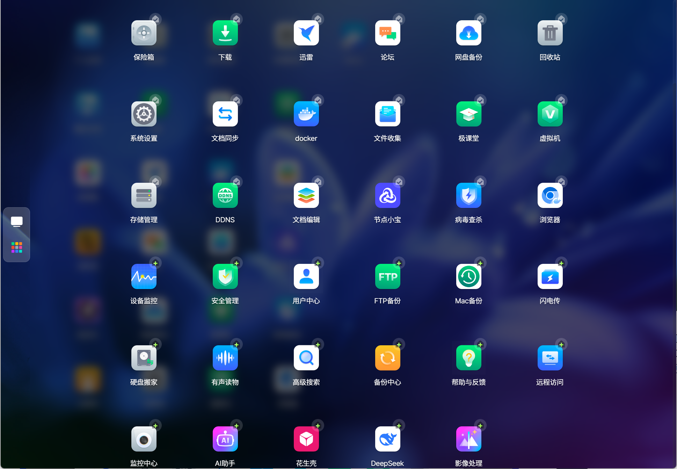The image size is (677, 469).
Task: Click the plus badge on FTP备份
Action: (399, 263)
